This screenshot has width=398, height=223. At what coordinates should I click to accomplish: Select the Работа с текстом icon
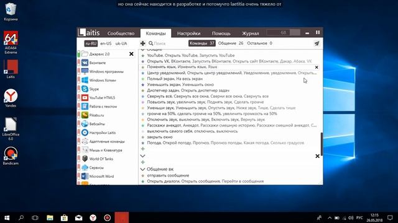coord(85,107)
